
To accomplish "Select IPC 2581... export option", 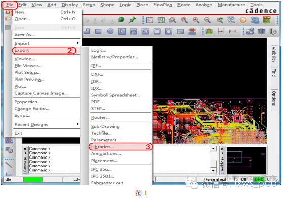I will [x=120, y=176].
